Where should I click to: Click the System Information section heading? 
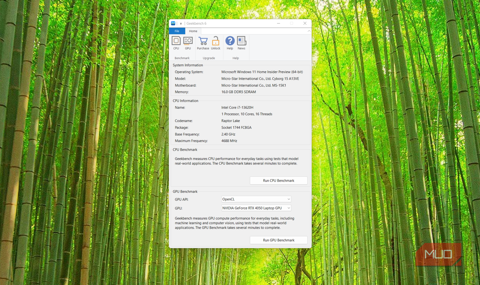188,65
